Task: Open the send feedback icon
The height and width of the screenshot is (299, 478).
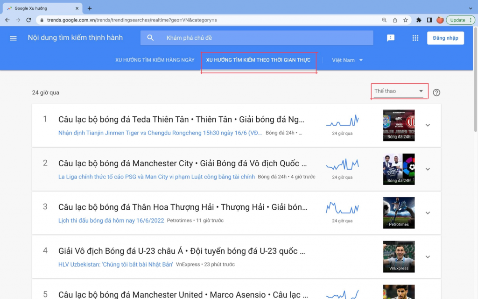Action: (391, 38)
